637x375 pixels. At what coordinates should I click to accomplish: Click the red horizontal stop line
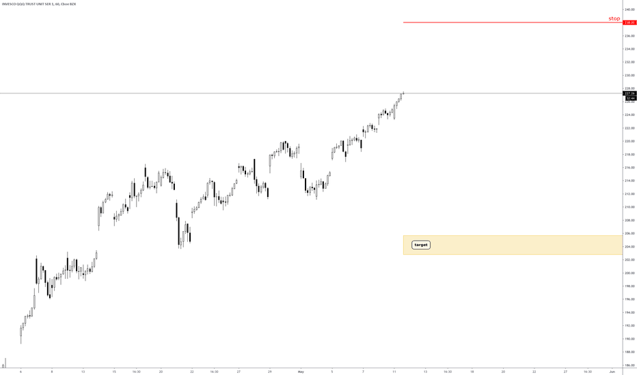[x=513, y=22]
